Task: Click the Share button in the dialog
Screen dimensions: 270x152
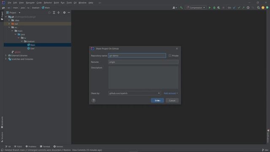Action: tap(157, 100)
